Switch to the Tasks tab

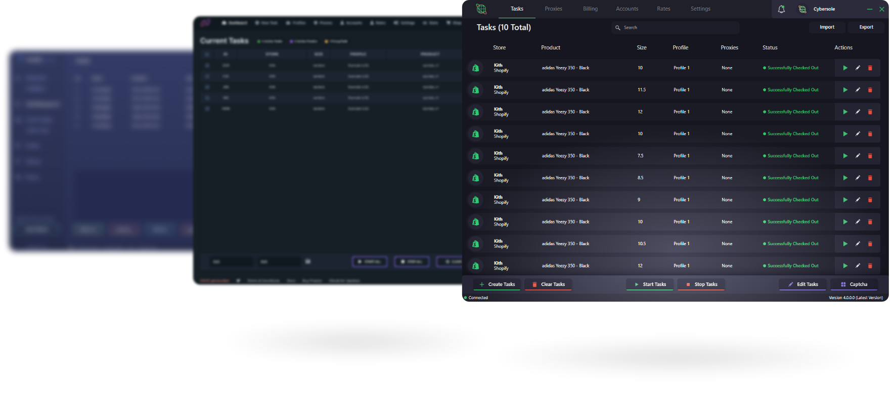tap(517, 9)
